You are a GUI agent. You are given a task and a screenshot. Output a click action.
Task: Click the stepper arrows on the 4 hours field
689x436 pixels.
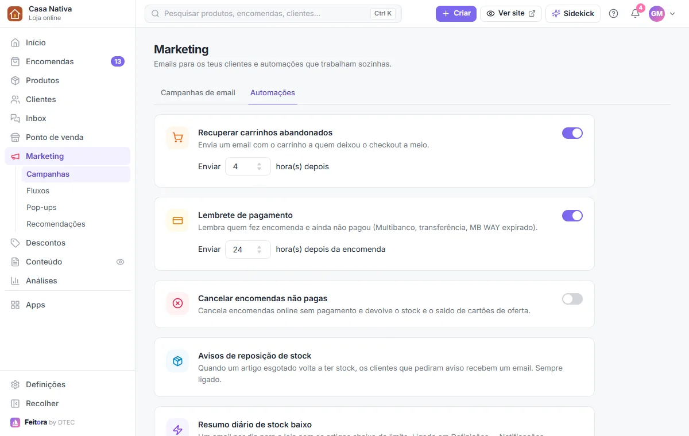(x=260, y=166)
